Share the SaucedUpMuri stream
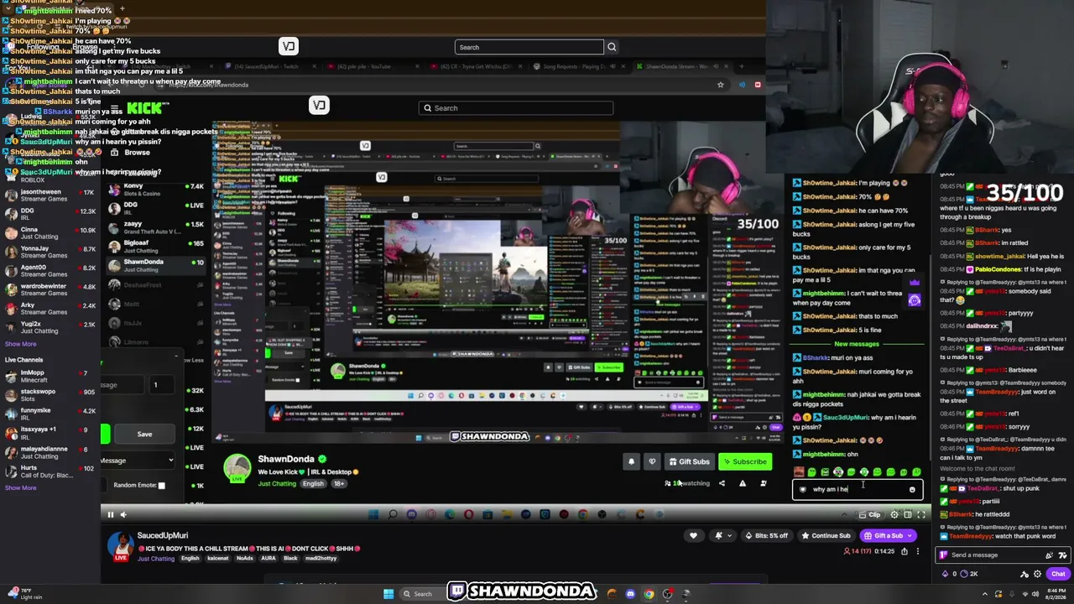1074x604 pixels. point(905,551)
